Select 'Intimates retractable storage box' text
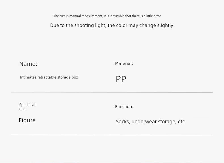 pyautogui.click(x=49, y=77)
